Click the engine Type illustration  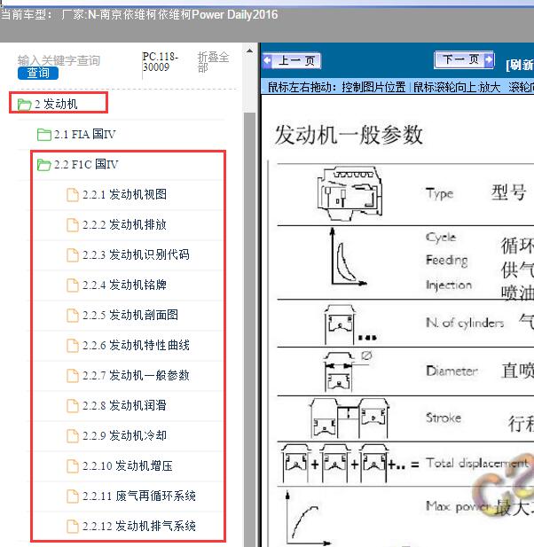(349, 193)
